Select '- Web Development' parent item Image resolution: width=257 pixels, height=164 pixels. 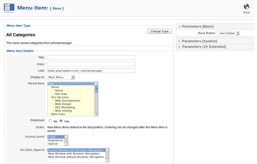point(71,100)
